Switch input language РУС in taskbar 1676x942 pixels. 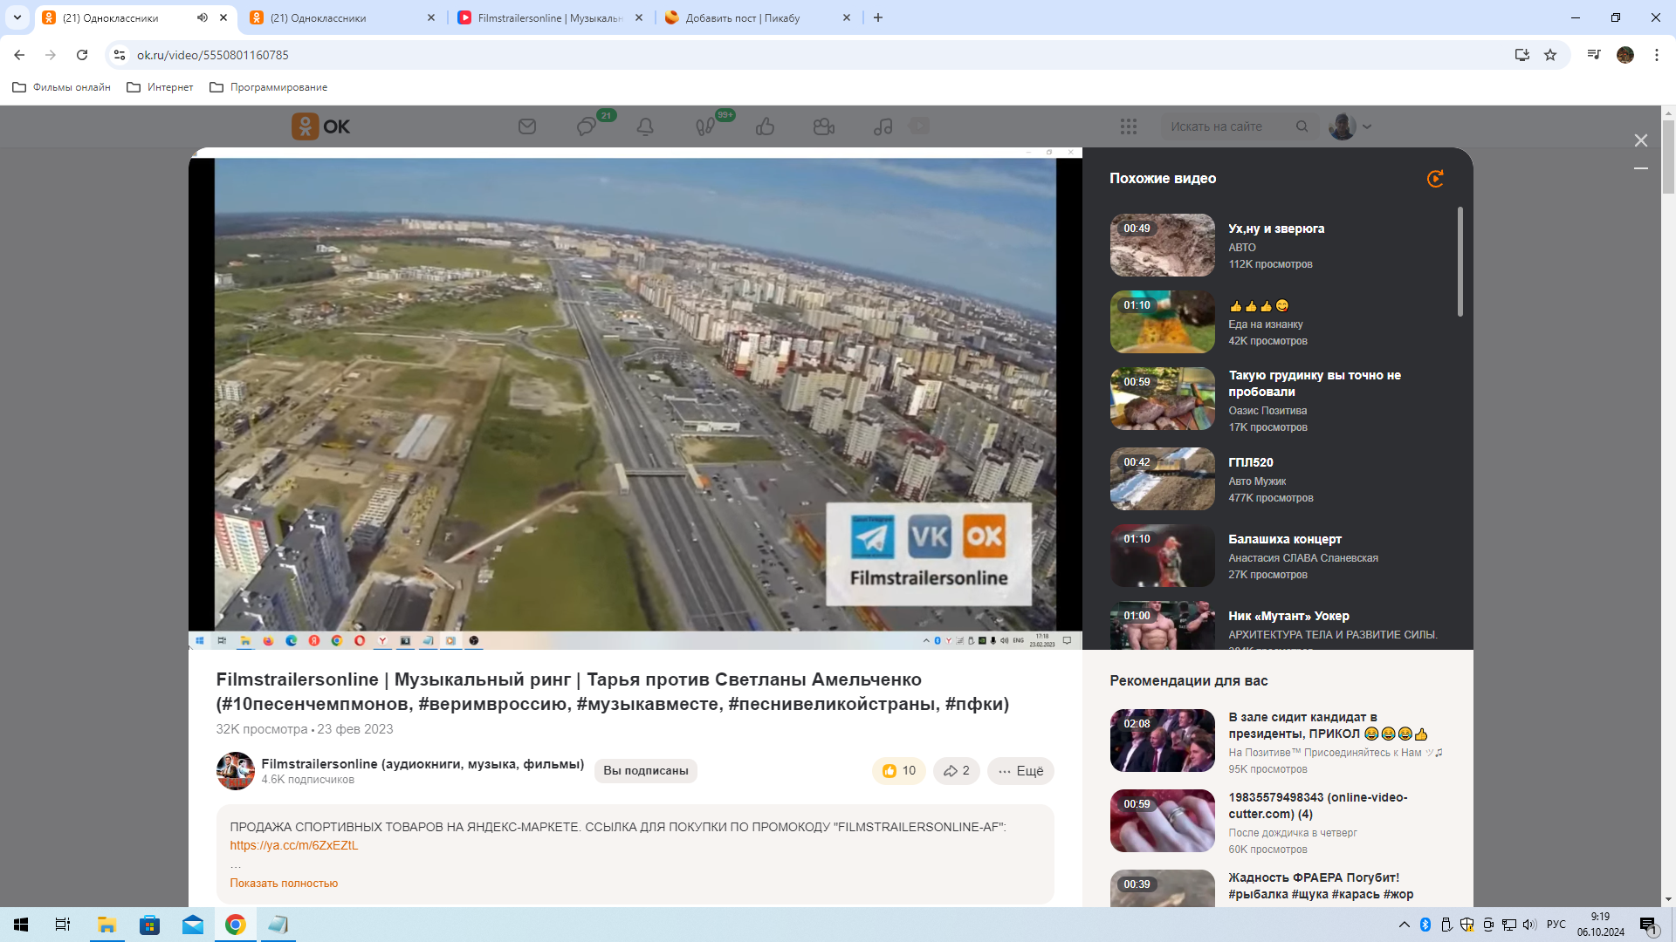(x=1556, y=925)
